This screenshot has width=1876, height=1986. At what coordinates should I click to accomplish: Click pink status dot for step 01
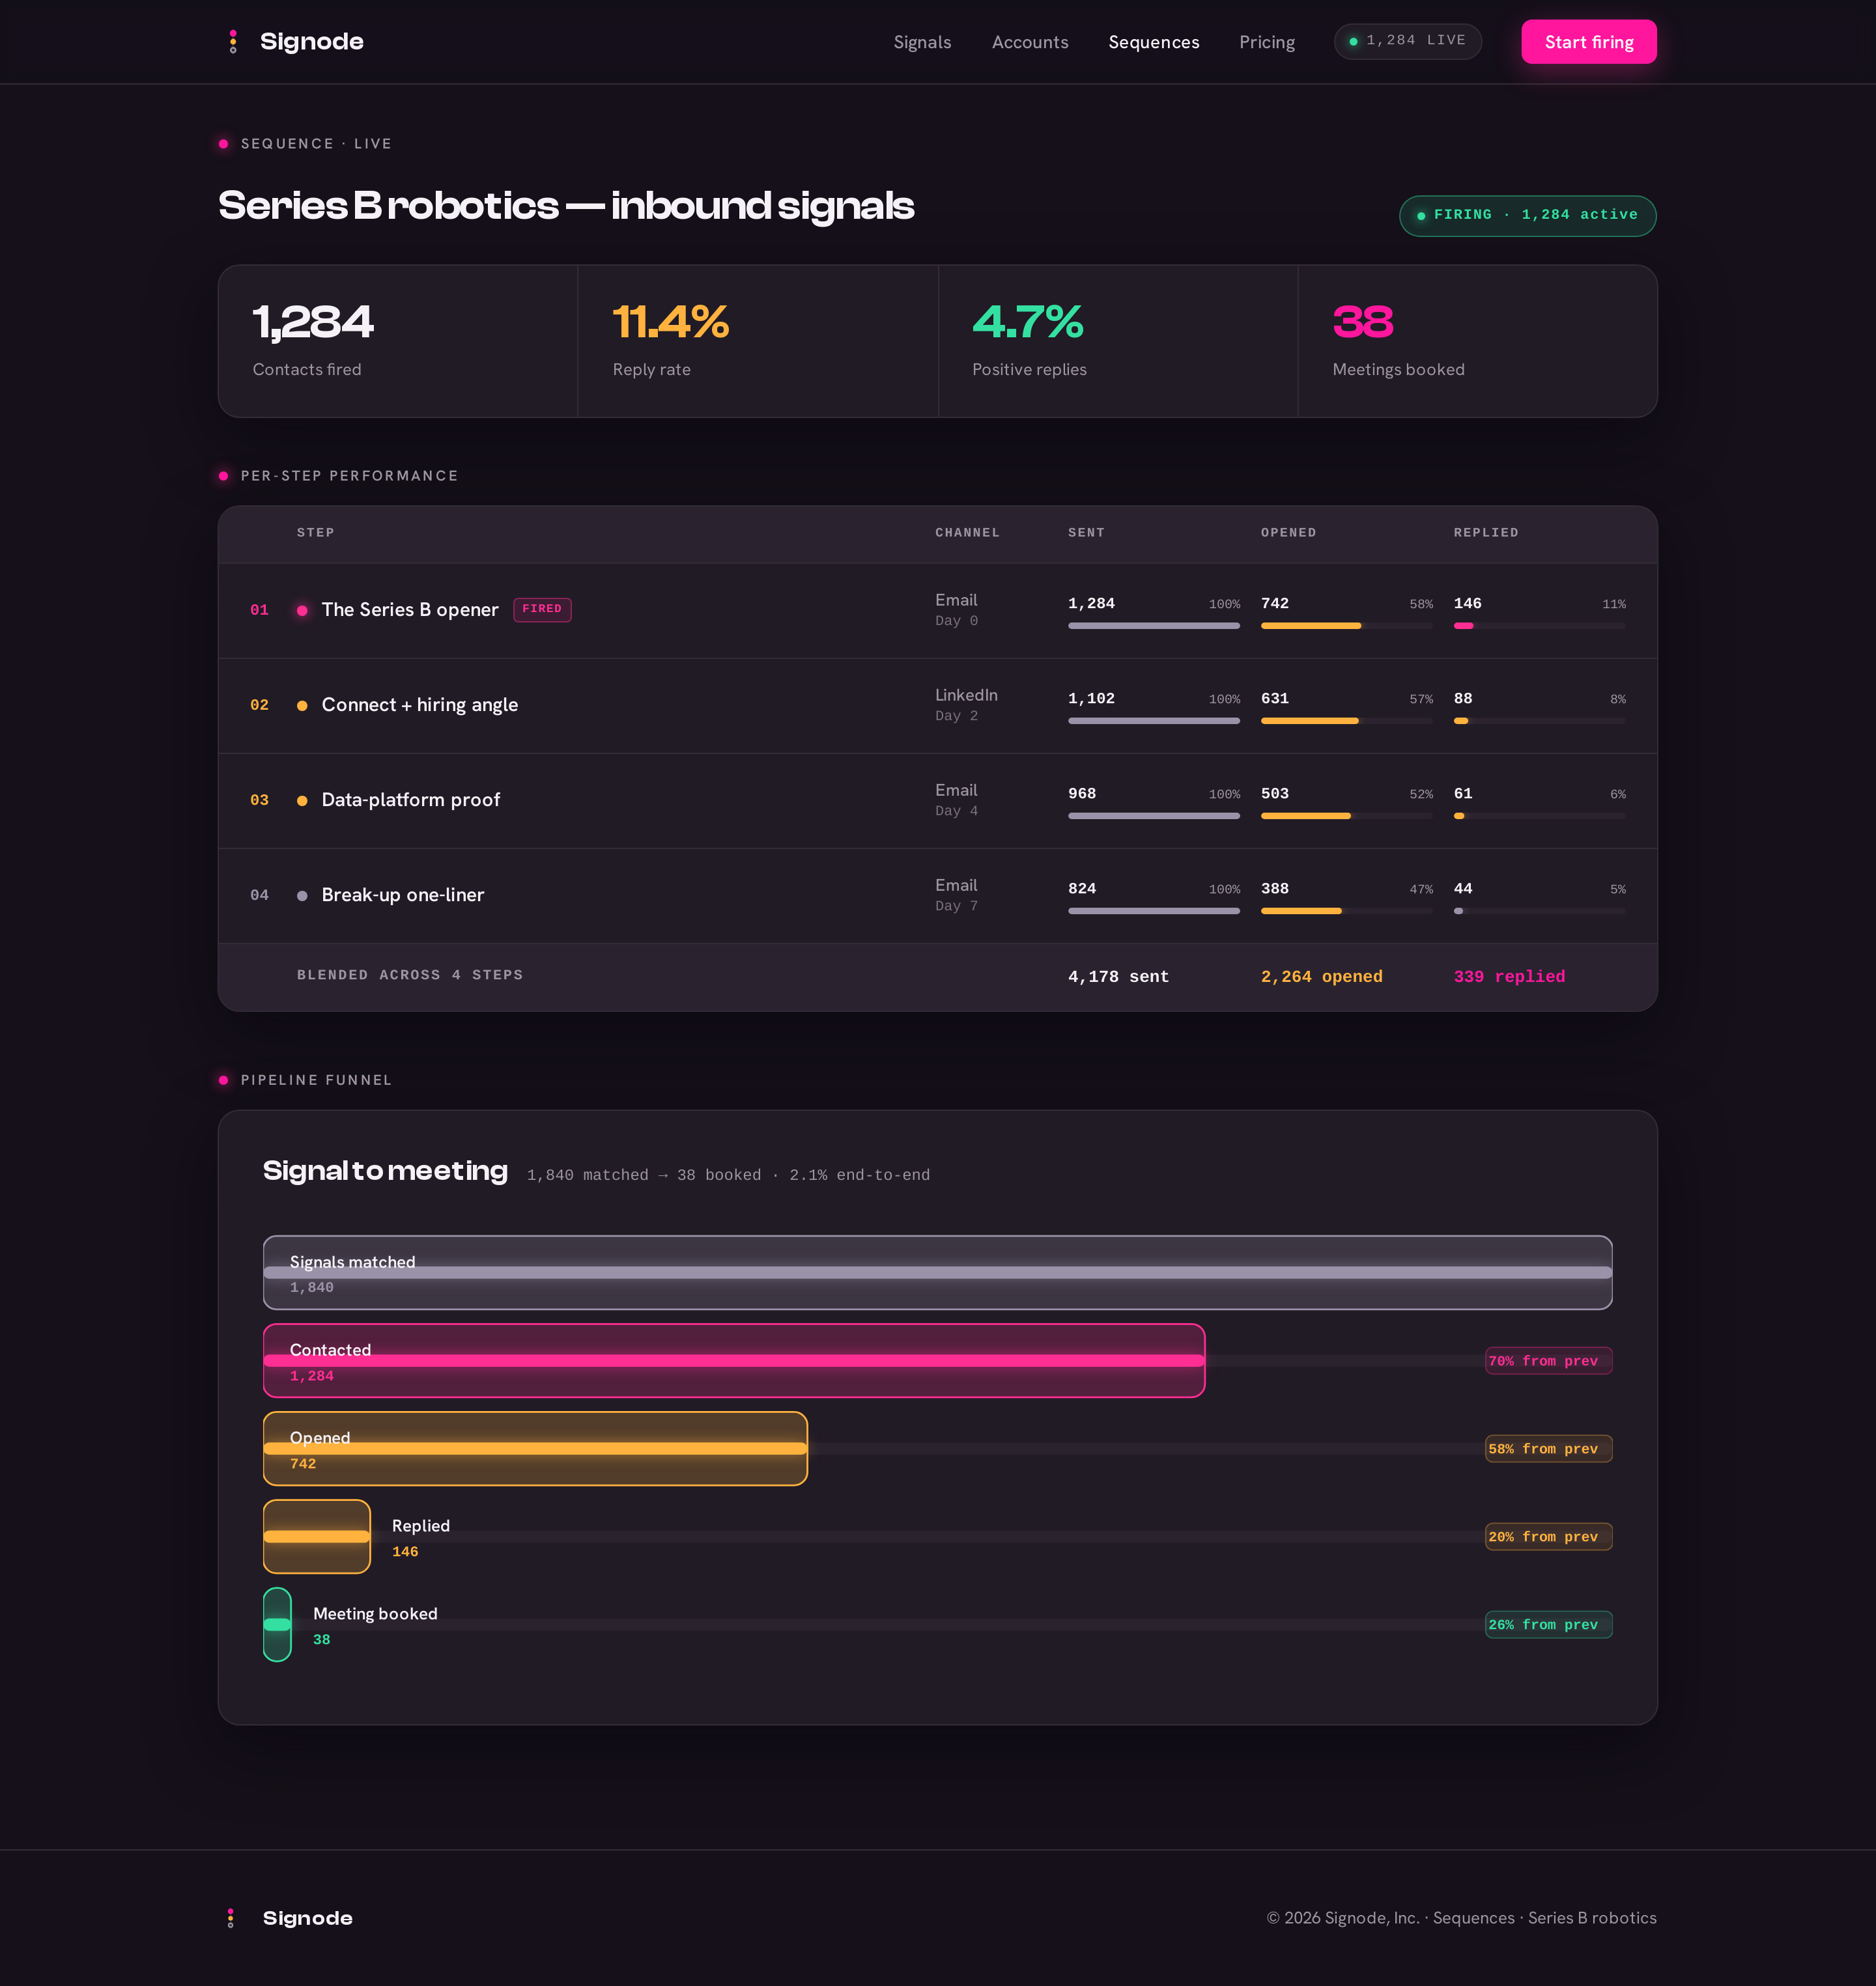[x=302, y=611]
